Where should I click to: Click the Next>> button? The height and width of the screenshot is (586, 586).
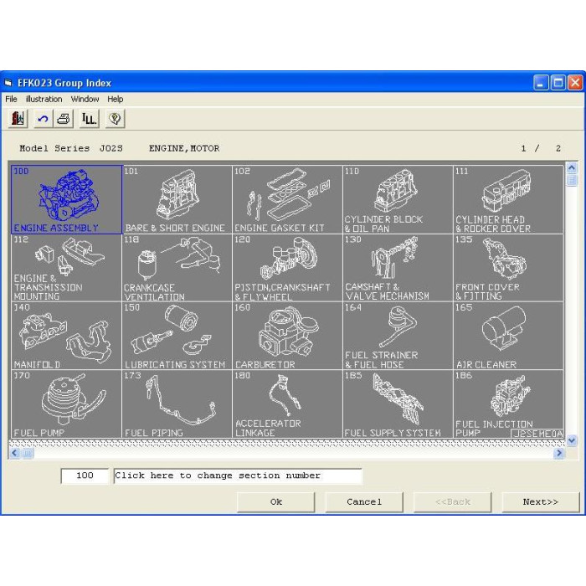(541, 502)
